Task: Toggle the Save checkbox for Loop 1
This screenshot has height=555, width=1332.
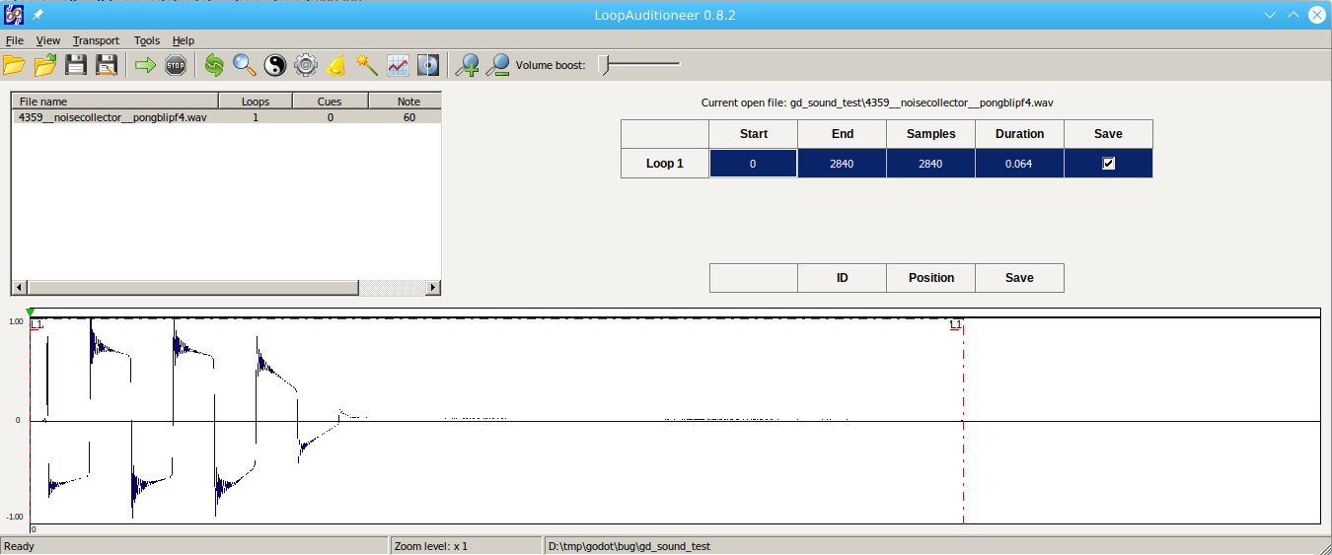Action: point(1108,164)
